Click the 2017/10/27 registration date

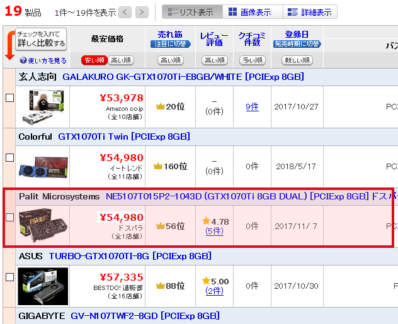pos(296,107)
